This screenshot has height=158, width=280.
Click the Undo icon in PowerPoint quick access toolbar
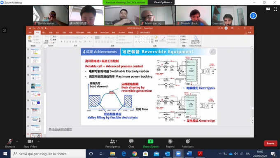tap(33, 28)
